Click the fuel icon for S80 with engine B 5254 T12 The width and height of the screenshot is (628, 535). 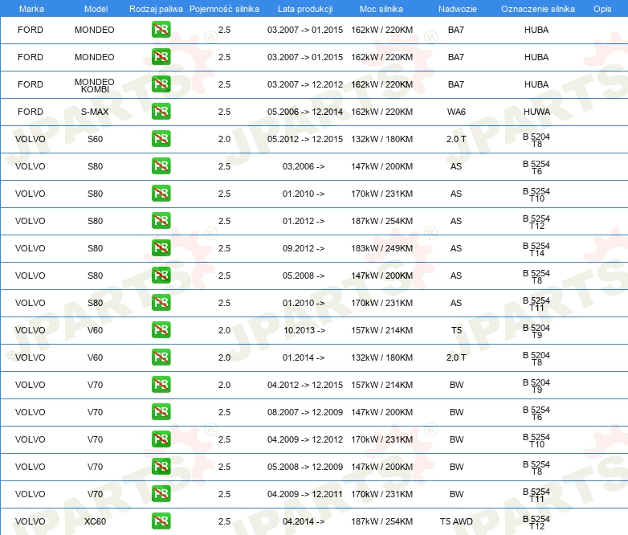click(161, 220)
